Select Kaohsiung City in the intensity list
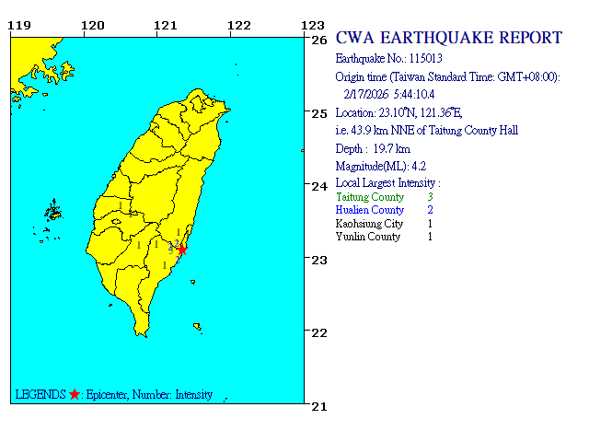 click(369, 224)
